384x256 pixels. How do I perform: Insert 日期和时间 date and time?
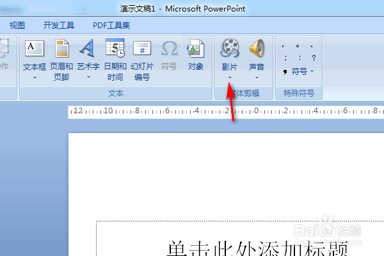(x=115, y=60)
